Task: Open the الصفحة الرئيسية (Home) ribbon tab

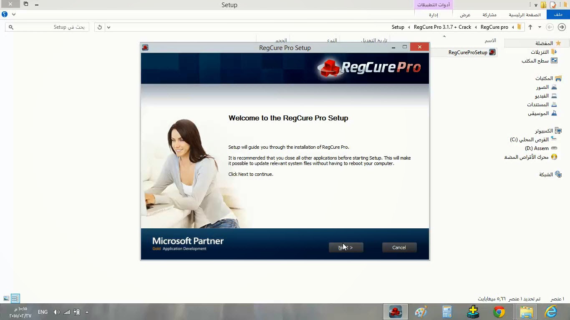Action: [525, 15]
